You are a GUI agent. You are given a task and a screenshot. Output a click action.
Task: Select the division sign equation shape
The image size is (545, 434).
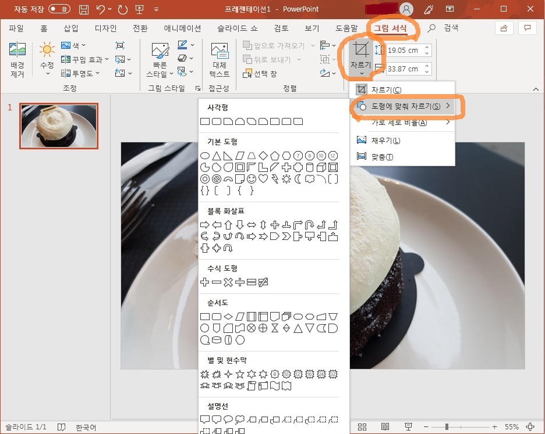(x=240, y=282)
